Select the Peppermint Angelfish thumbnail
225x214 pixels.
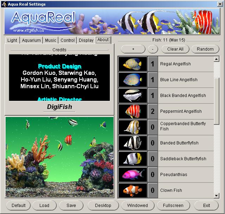pos(133,111)
